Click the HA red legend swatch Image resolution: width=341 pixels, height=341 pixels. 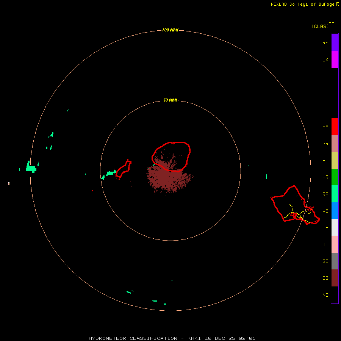[x=335, y=127]
